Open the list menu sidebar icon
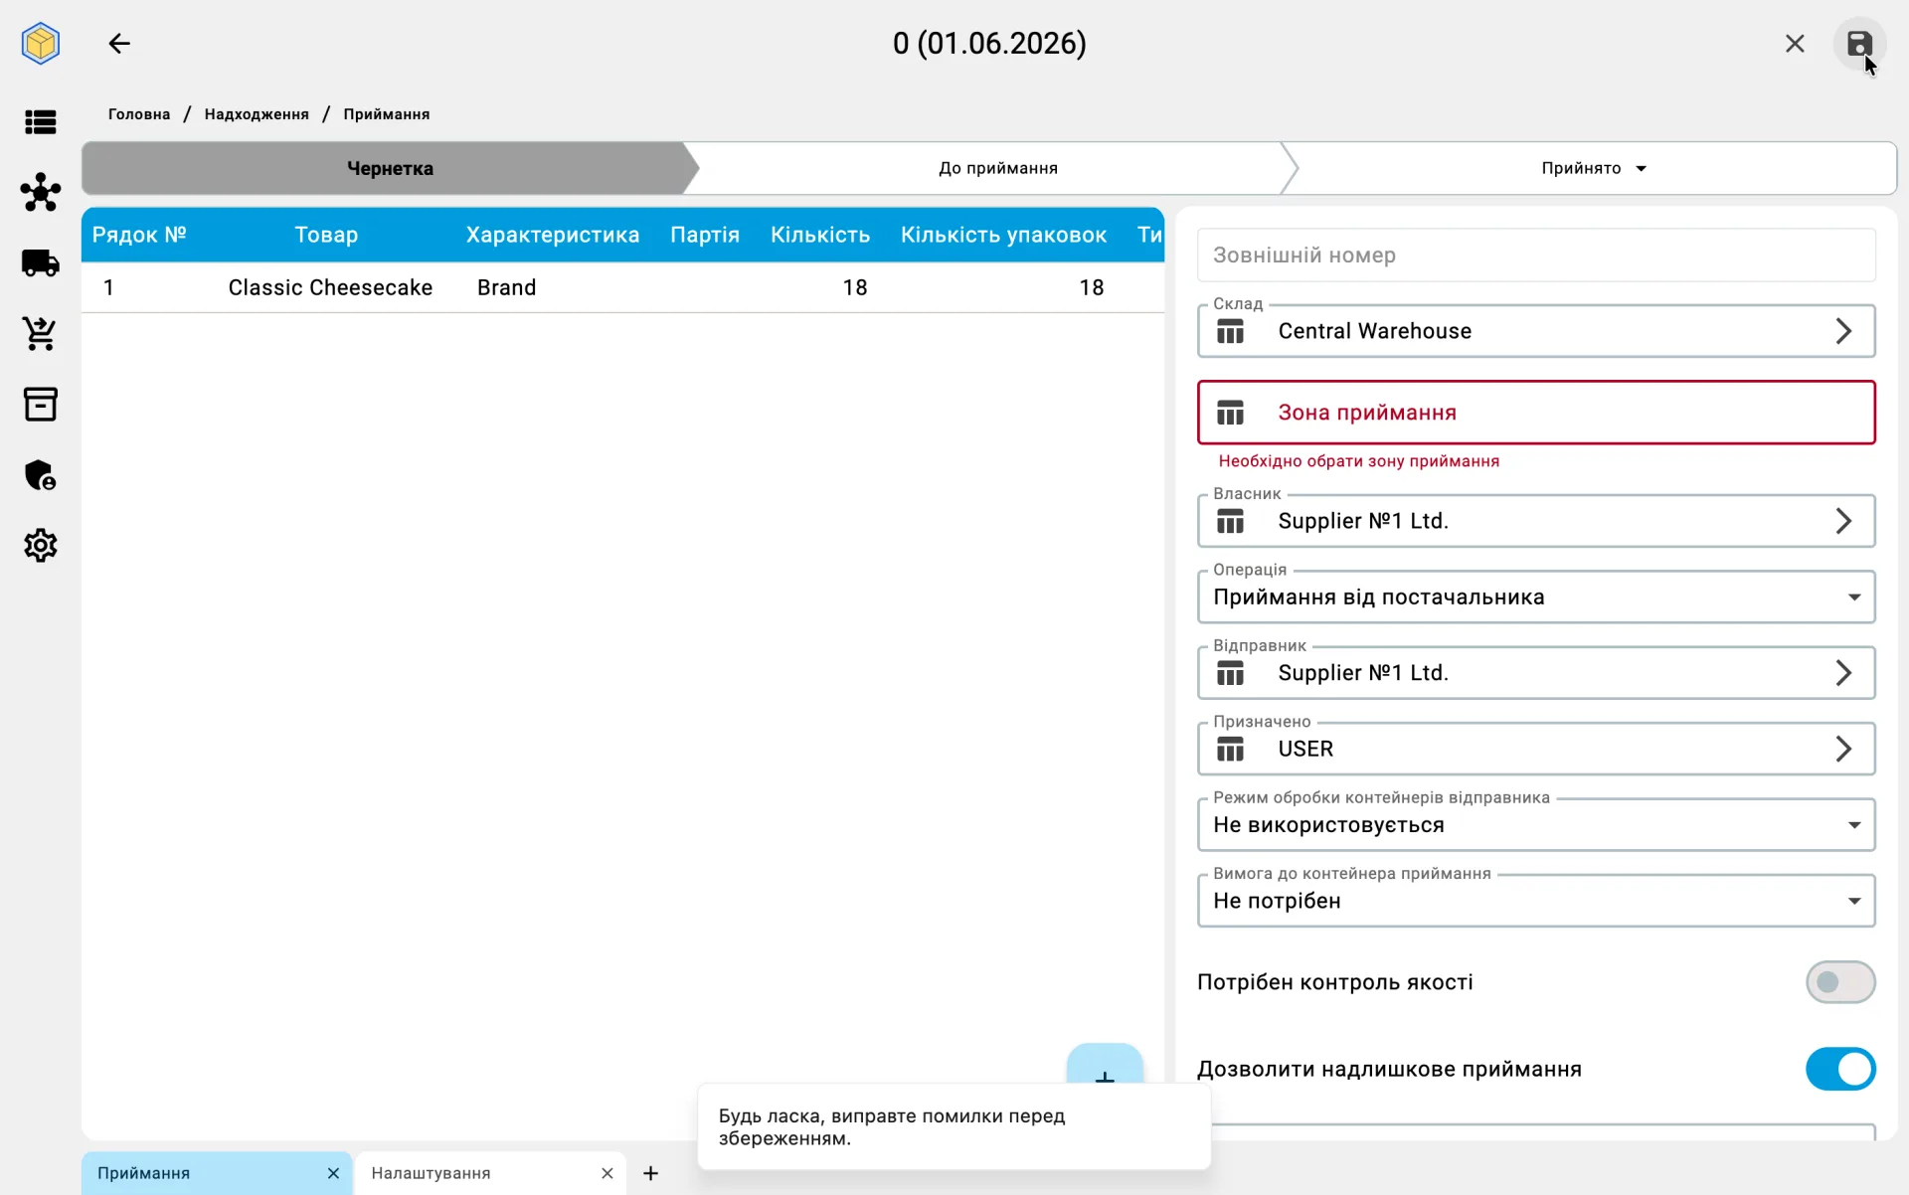The image size is (1909, 1195). [41, 122]
